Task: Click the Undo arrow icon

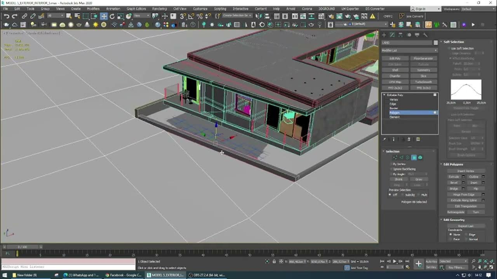Action: [x=6, y=16]
